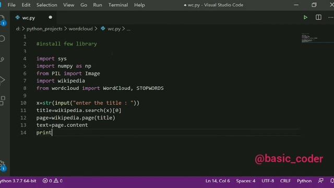Open the Terminal menu
Viewport: 334px width, 188px height.
118,5
